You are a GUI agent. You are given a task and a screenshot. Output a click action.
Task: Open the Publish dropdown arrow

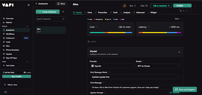189,5
